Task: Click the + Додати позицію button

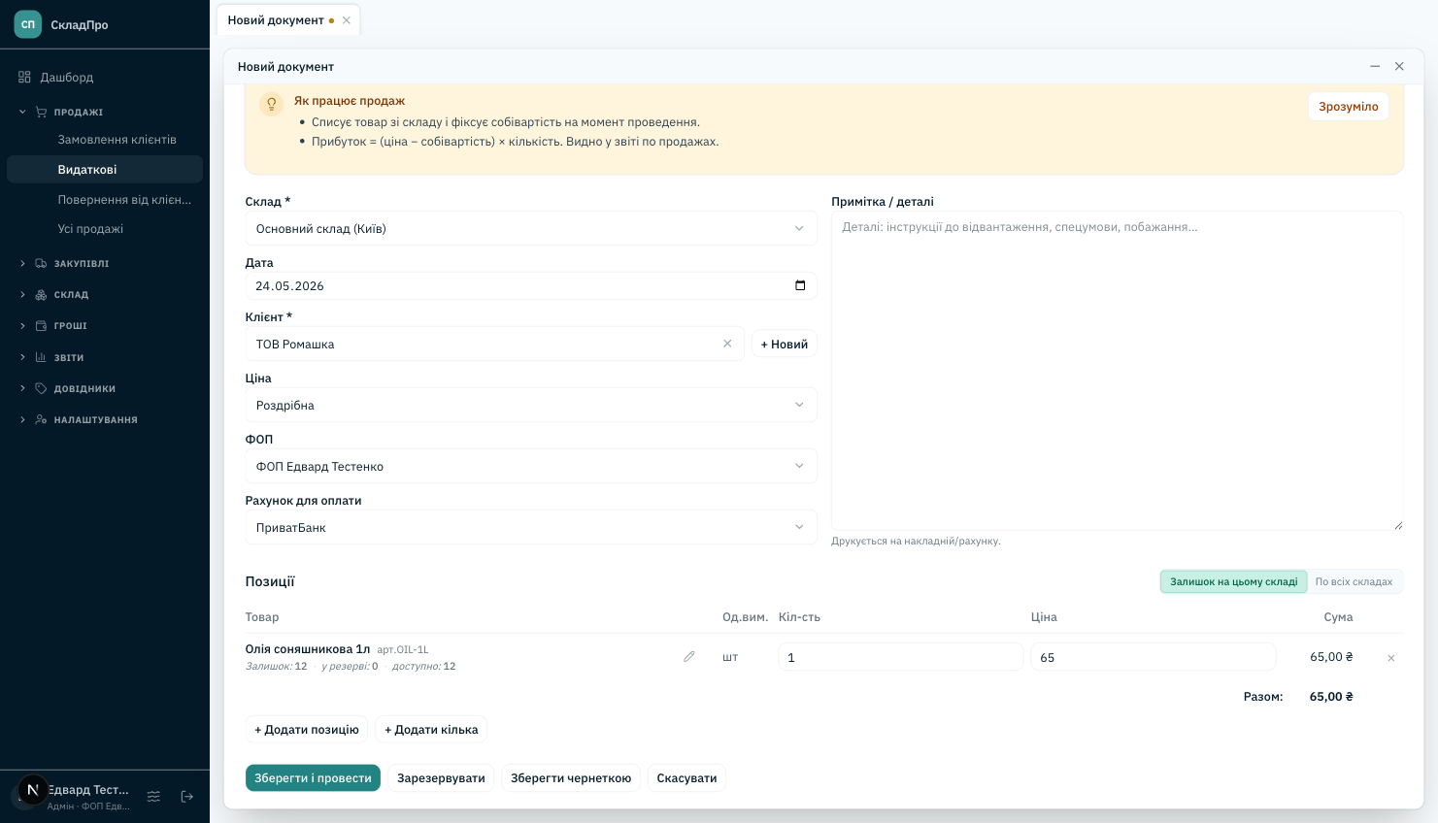Action: coord(307,729)
